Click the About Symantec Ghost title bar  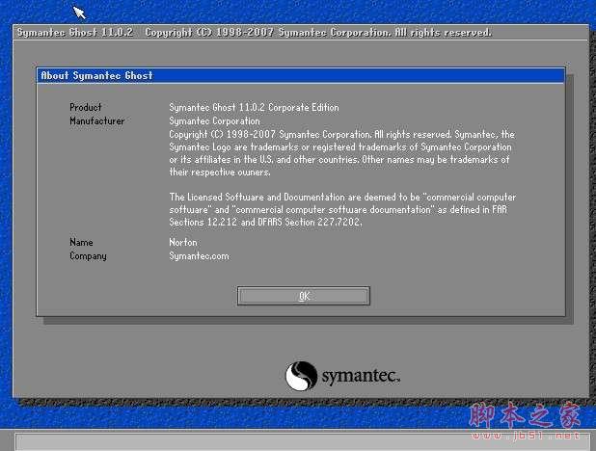click(300, 75)
